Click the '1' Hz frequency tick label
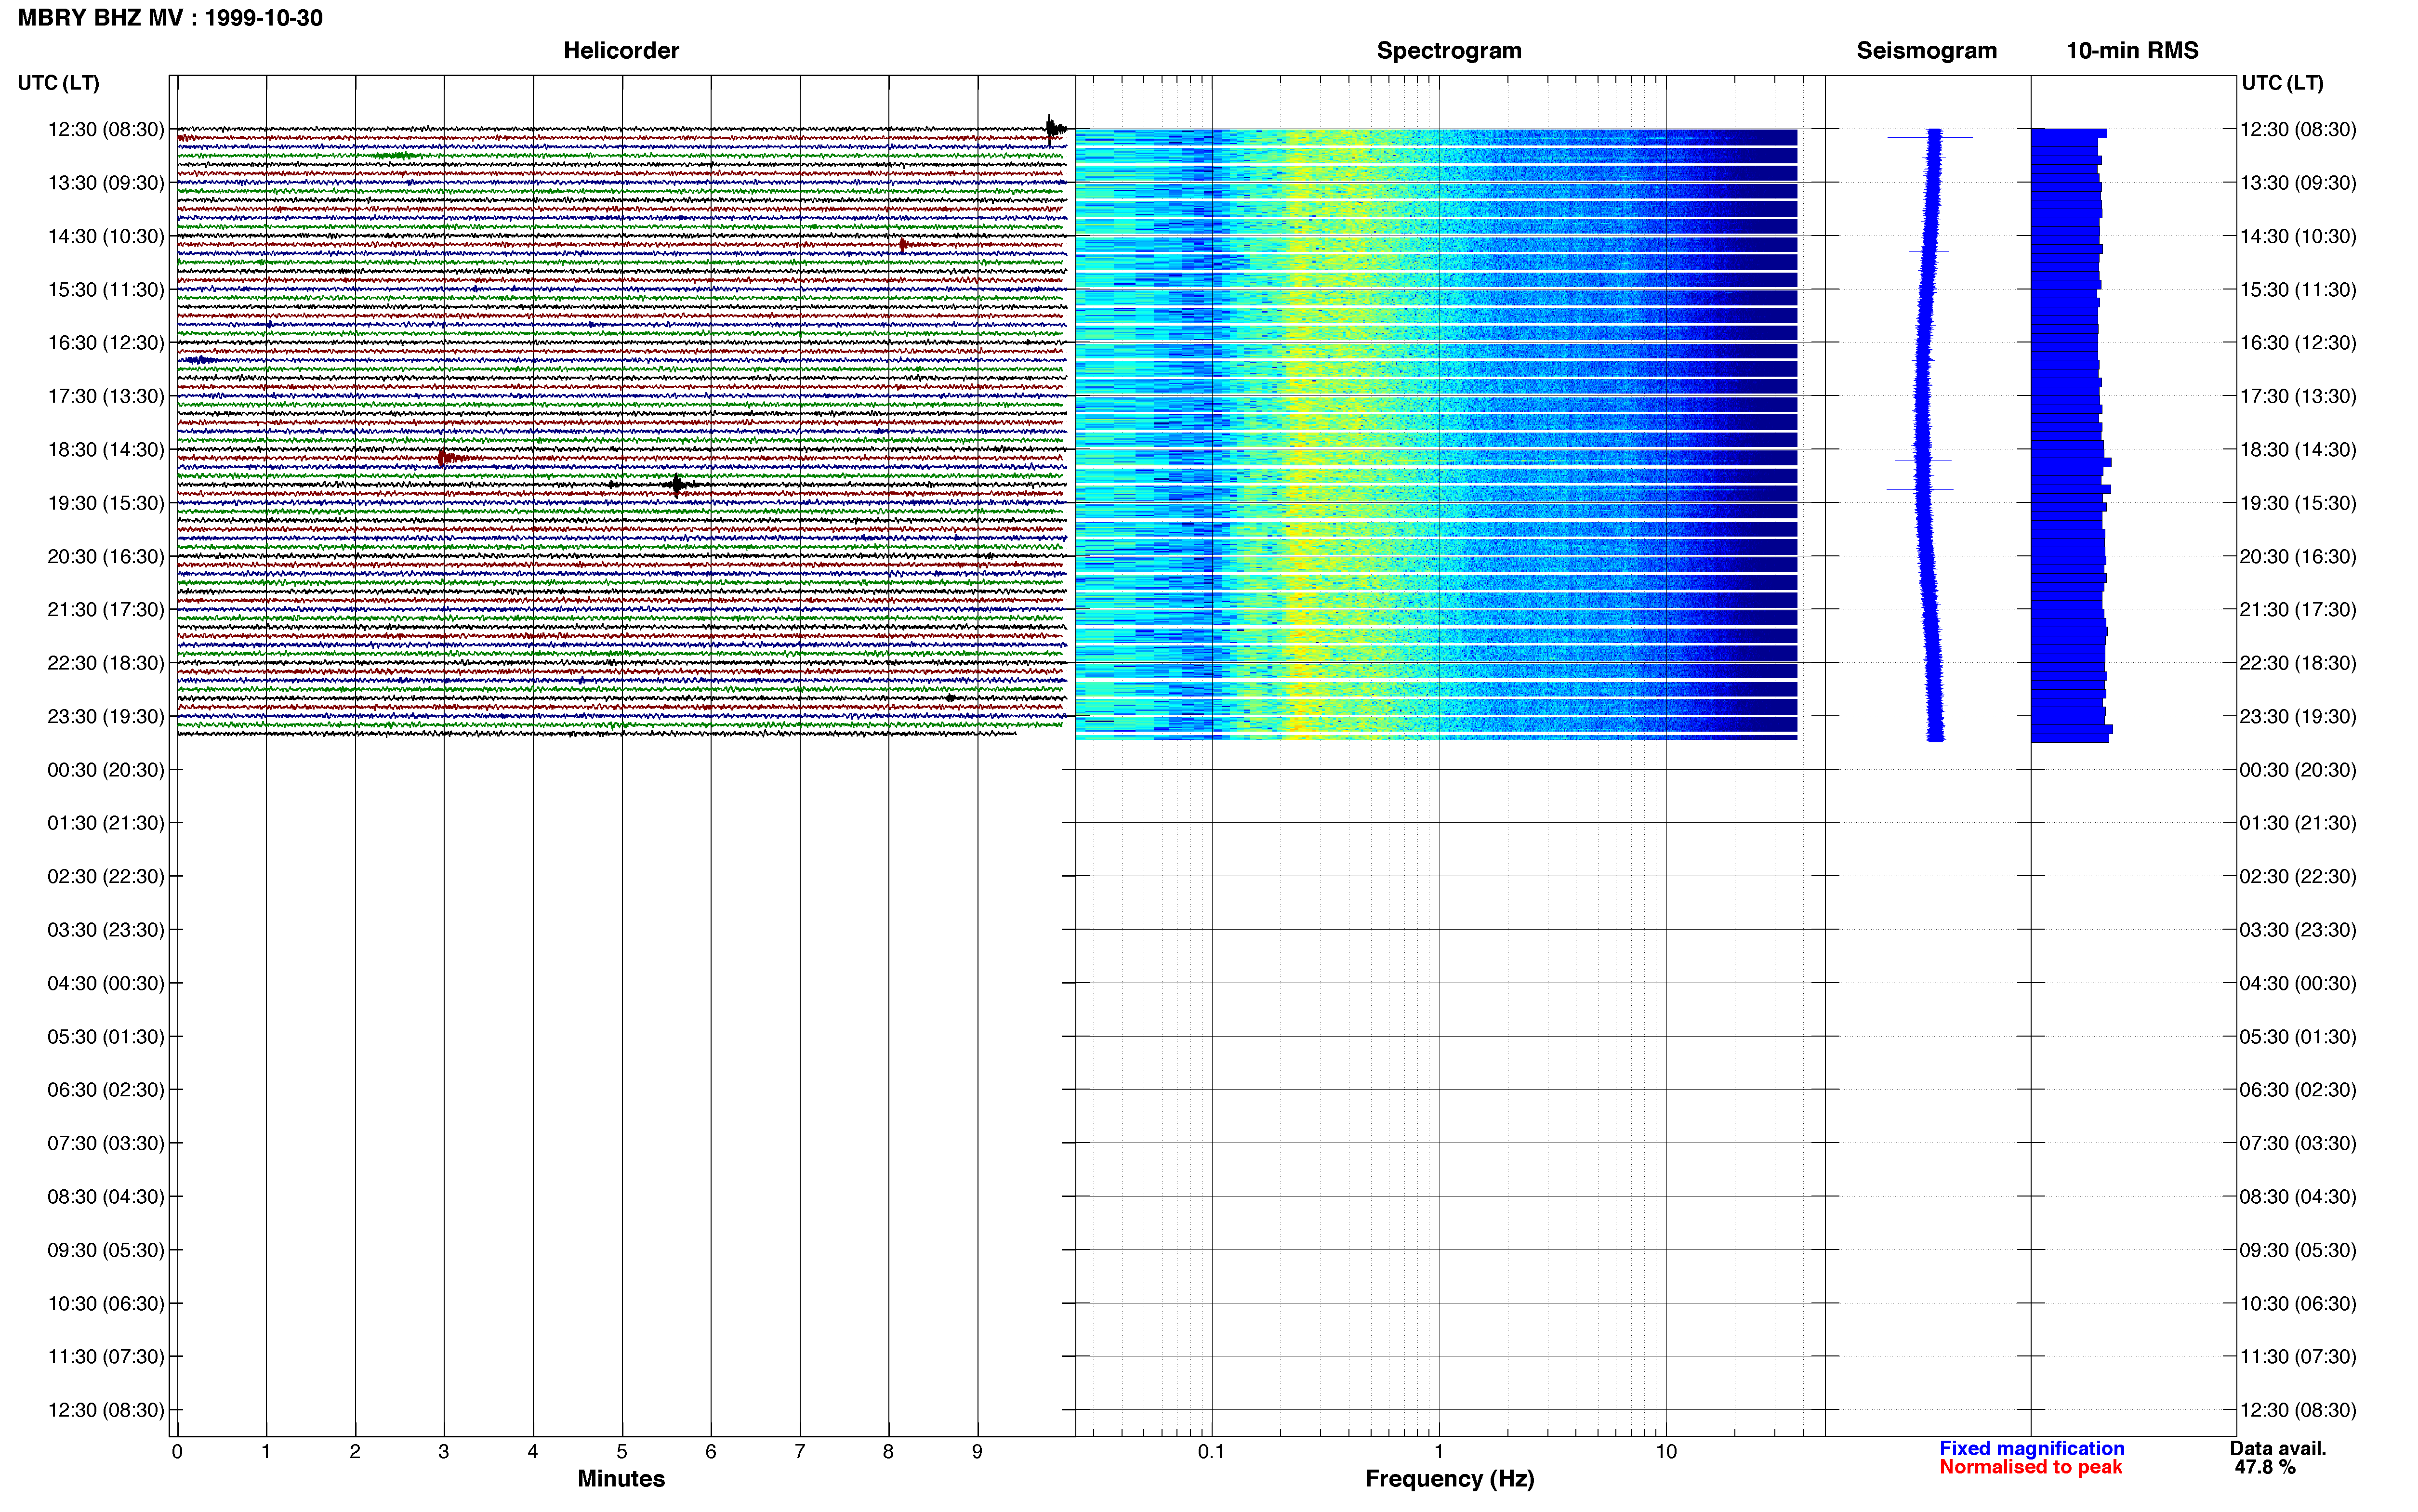Viewport: 2418px width, 1512px height. [x=1439, y=1451]
